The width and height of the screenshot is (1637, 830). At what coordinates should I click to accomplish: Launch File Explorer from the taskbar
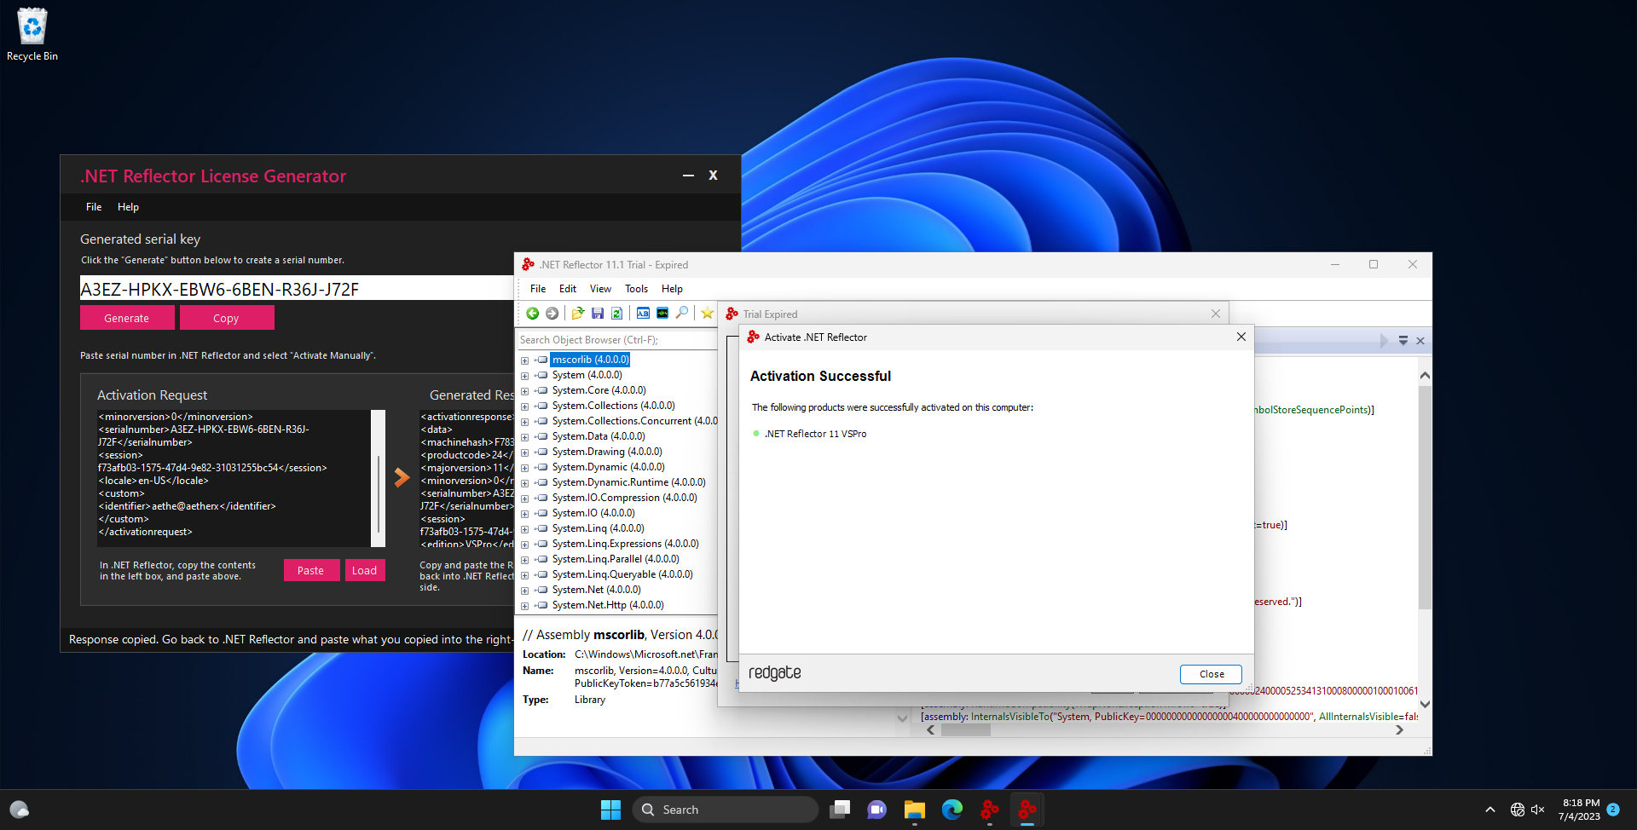coord(915,810)
